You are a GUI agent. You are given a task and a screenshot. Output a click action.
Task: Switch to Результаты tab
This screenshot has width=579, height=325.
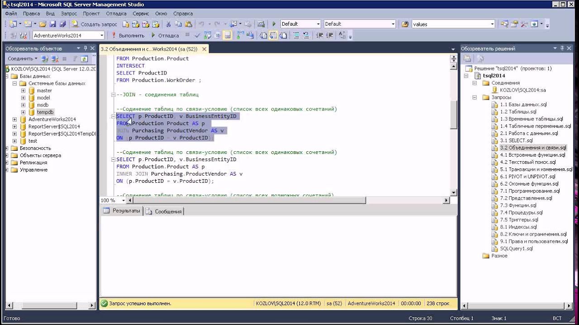pyautogui.click(x=122, y=211)
